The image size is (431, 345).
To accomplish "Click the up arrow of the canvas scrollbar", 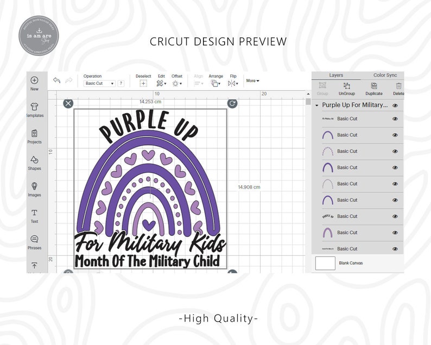I will [x=308, y=95].
